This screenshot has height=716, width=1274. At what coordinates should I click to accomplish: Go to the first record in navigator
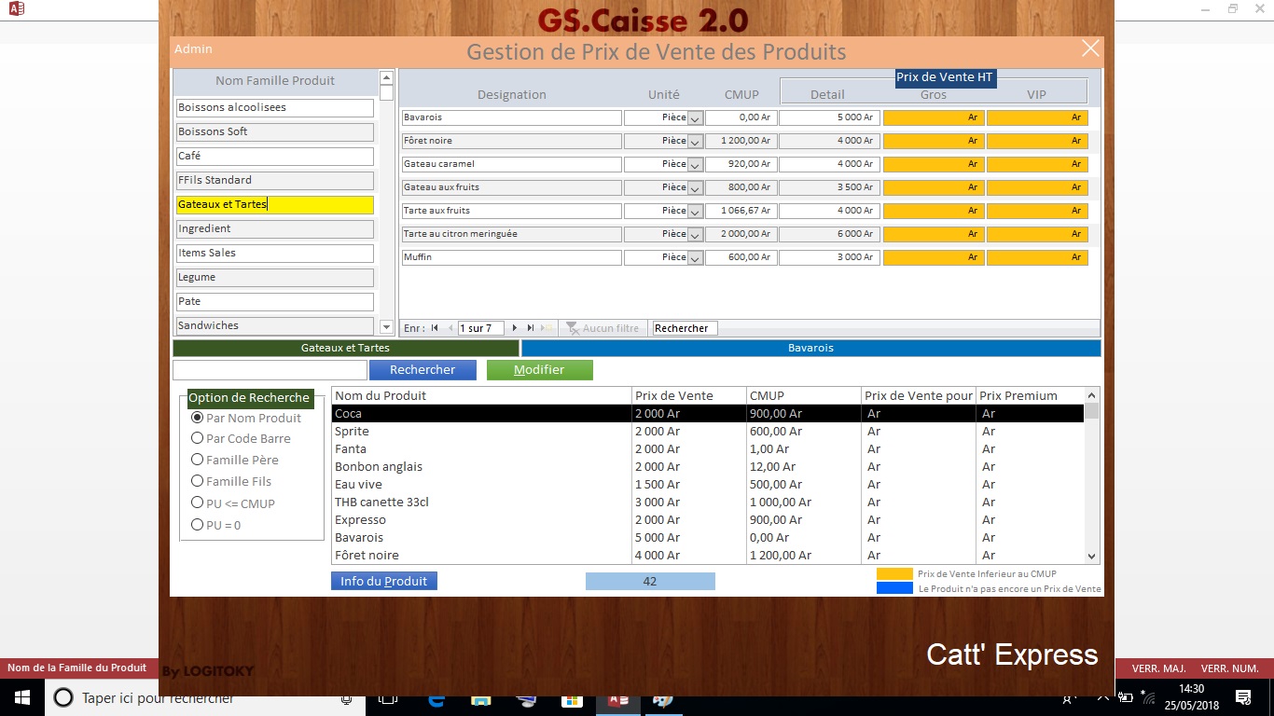coord(435,328)
